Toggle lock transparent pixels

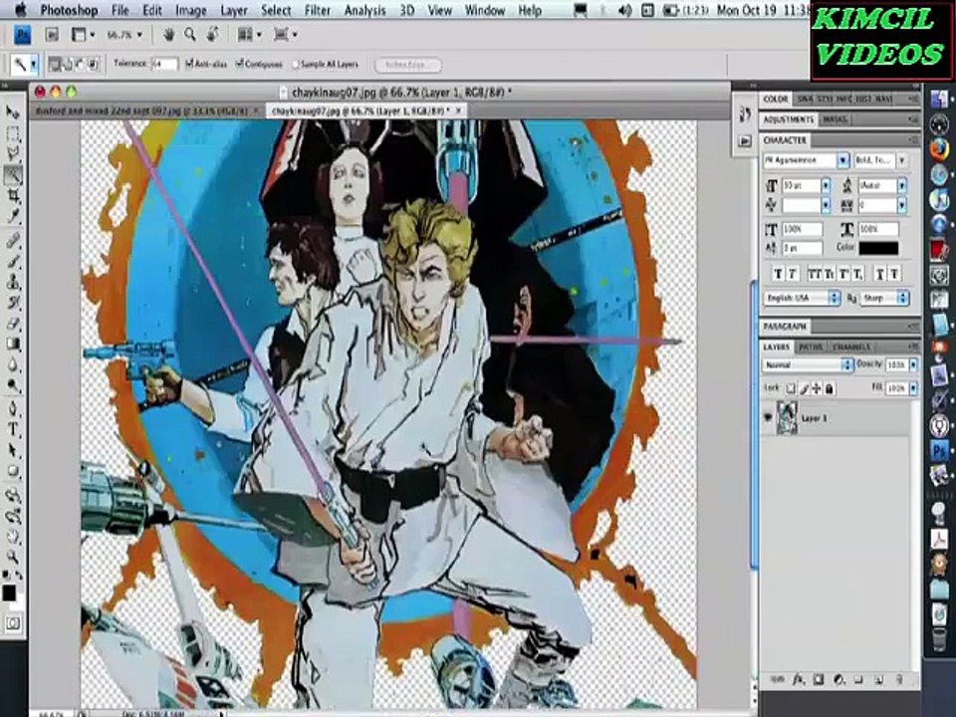(x=791, y=388)
